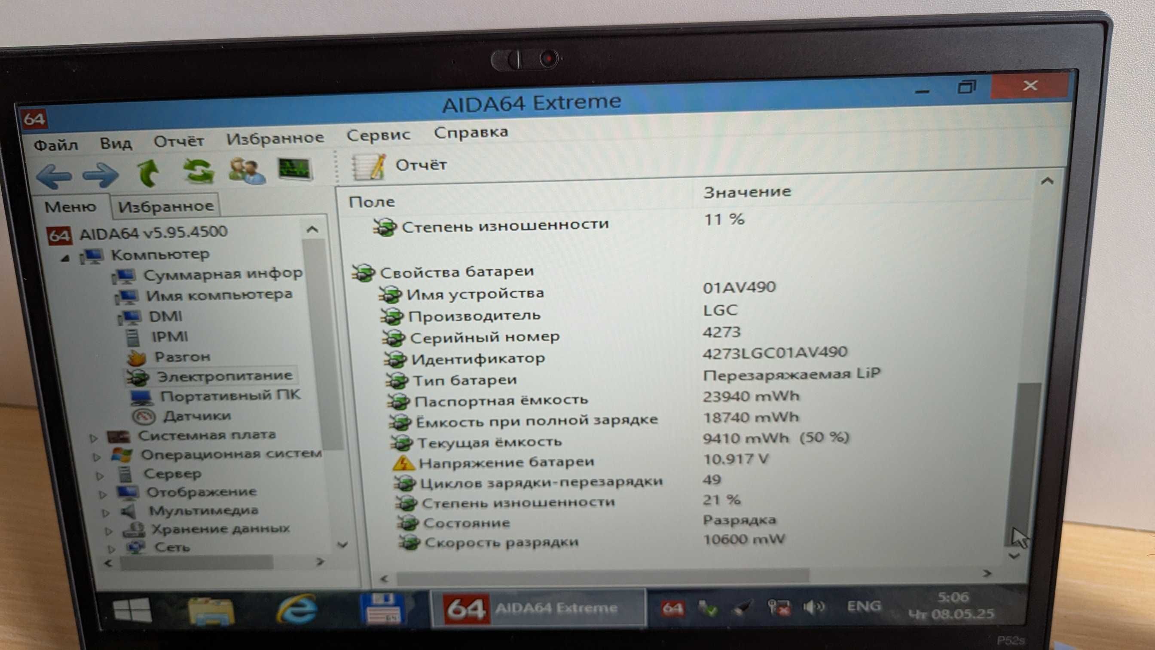This screenshot has width=1155, height=650.
Task: Click the Системная плата motherboard icon
Action: tap(119, 436)
